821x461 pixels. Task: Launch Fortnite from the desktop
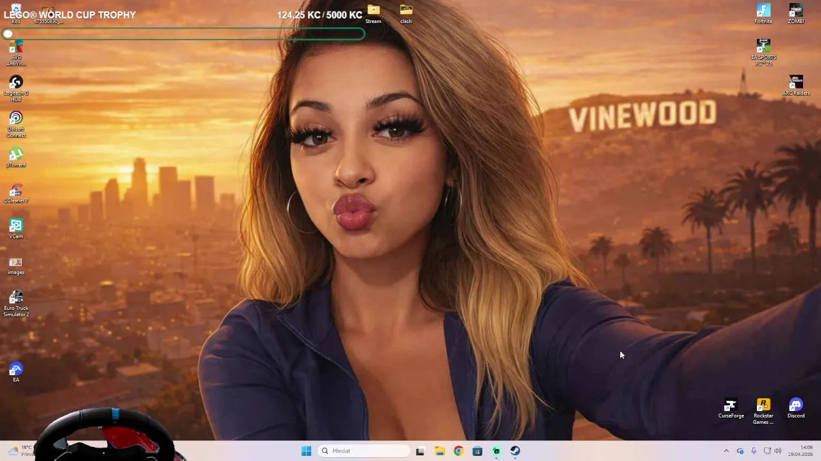pos(763,14)
